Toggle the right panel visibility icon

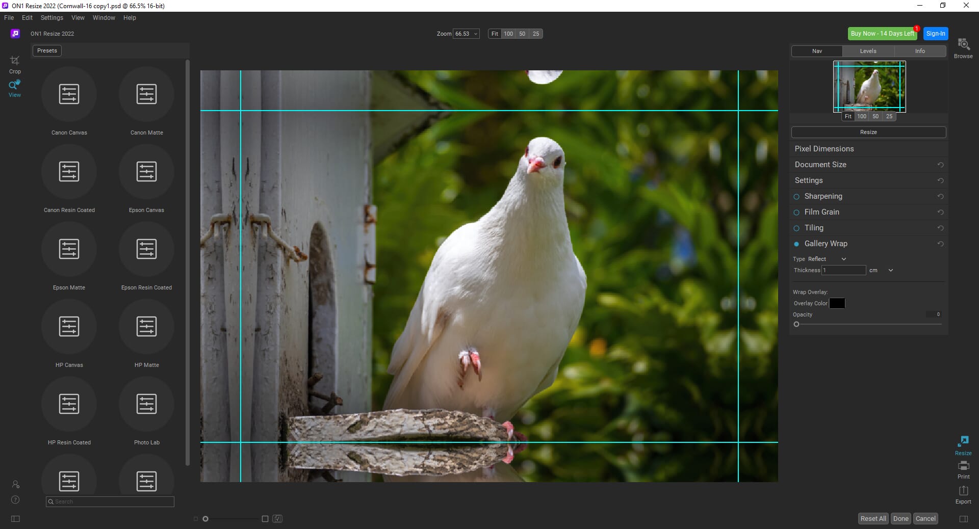(963, 519)
